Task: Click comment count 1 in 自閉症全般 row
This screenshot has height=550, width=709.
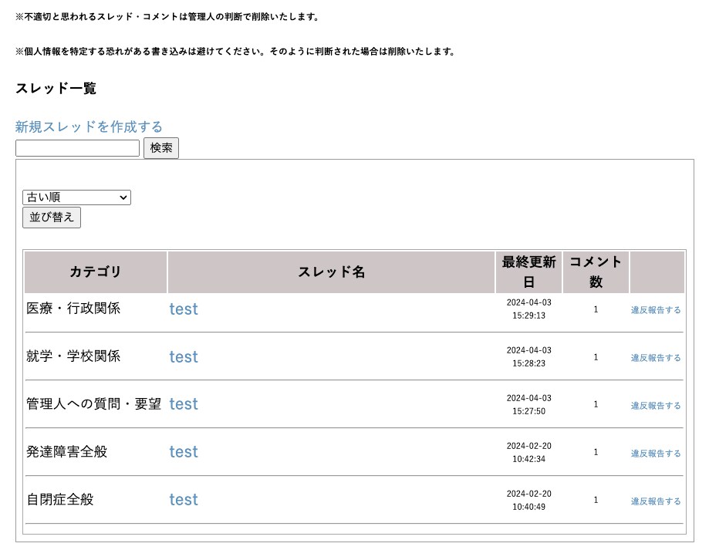Action: click(596, 501)
